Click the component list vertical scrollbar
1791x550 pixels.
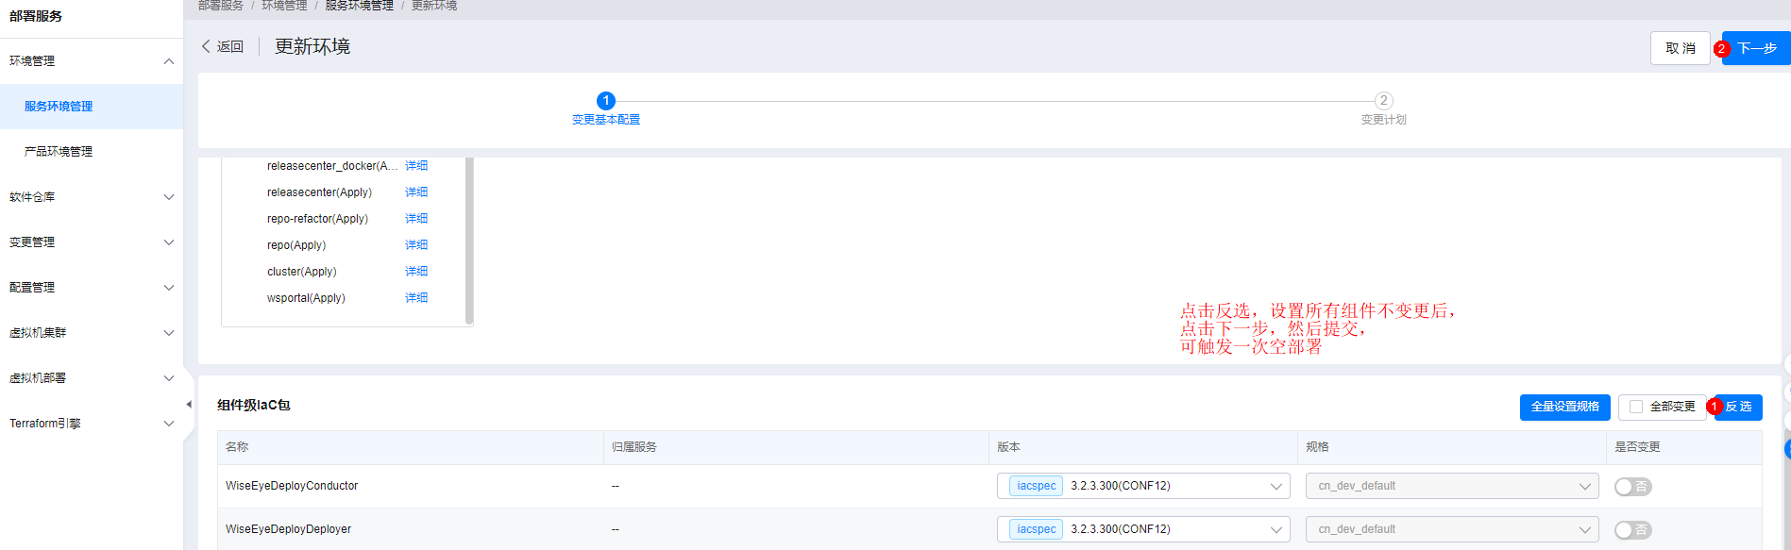(x=469, y=241)
